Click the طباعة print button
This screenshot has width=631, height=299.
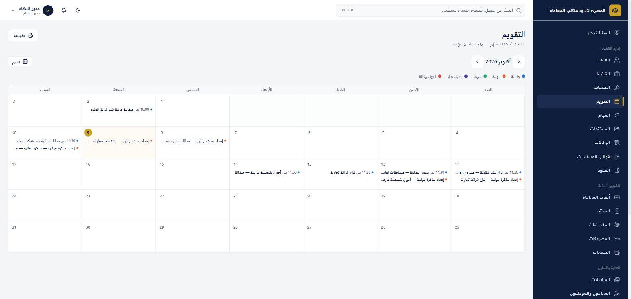tap(23, 35)
